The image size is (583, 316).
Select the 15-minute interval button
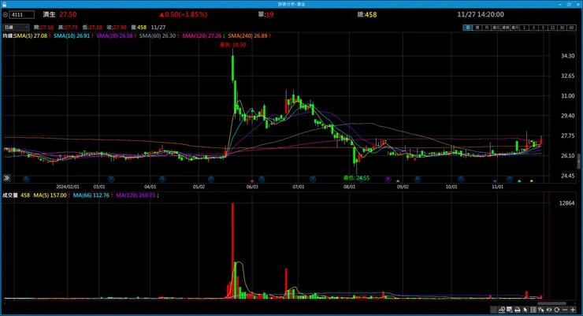pyautogui.click(x=552, y=28)
